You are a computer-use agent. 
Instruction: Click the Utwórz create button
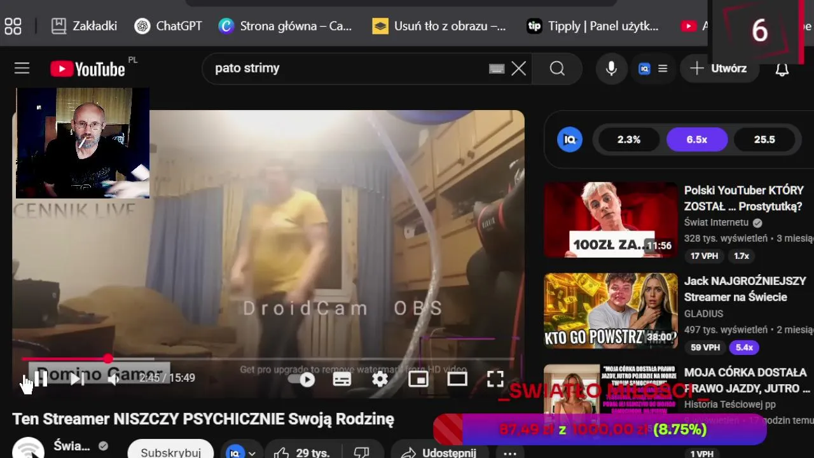point(719,69)
